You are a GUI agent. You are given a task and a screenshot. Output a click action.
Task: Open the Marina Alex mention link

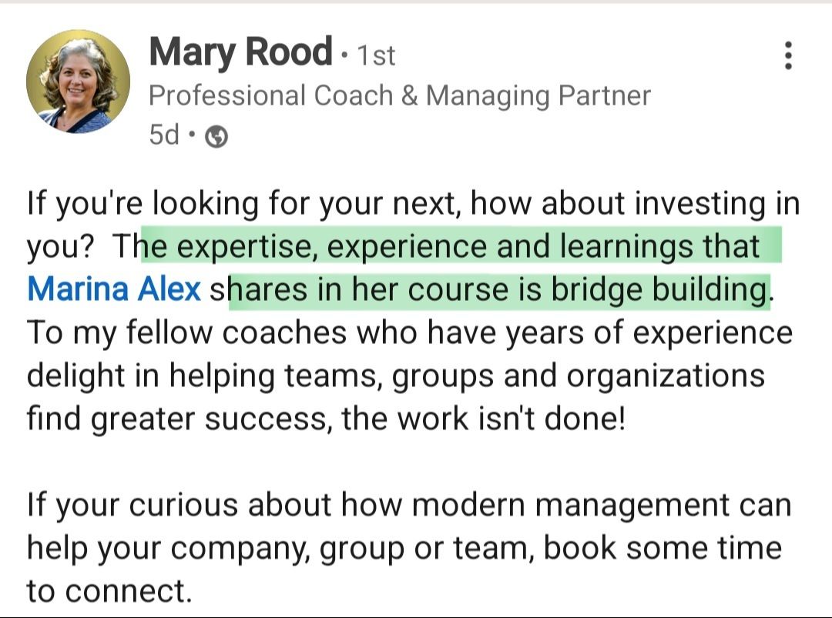coord(113,289)
